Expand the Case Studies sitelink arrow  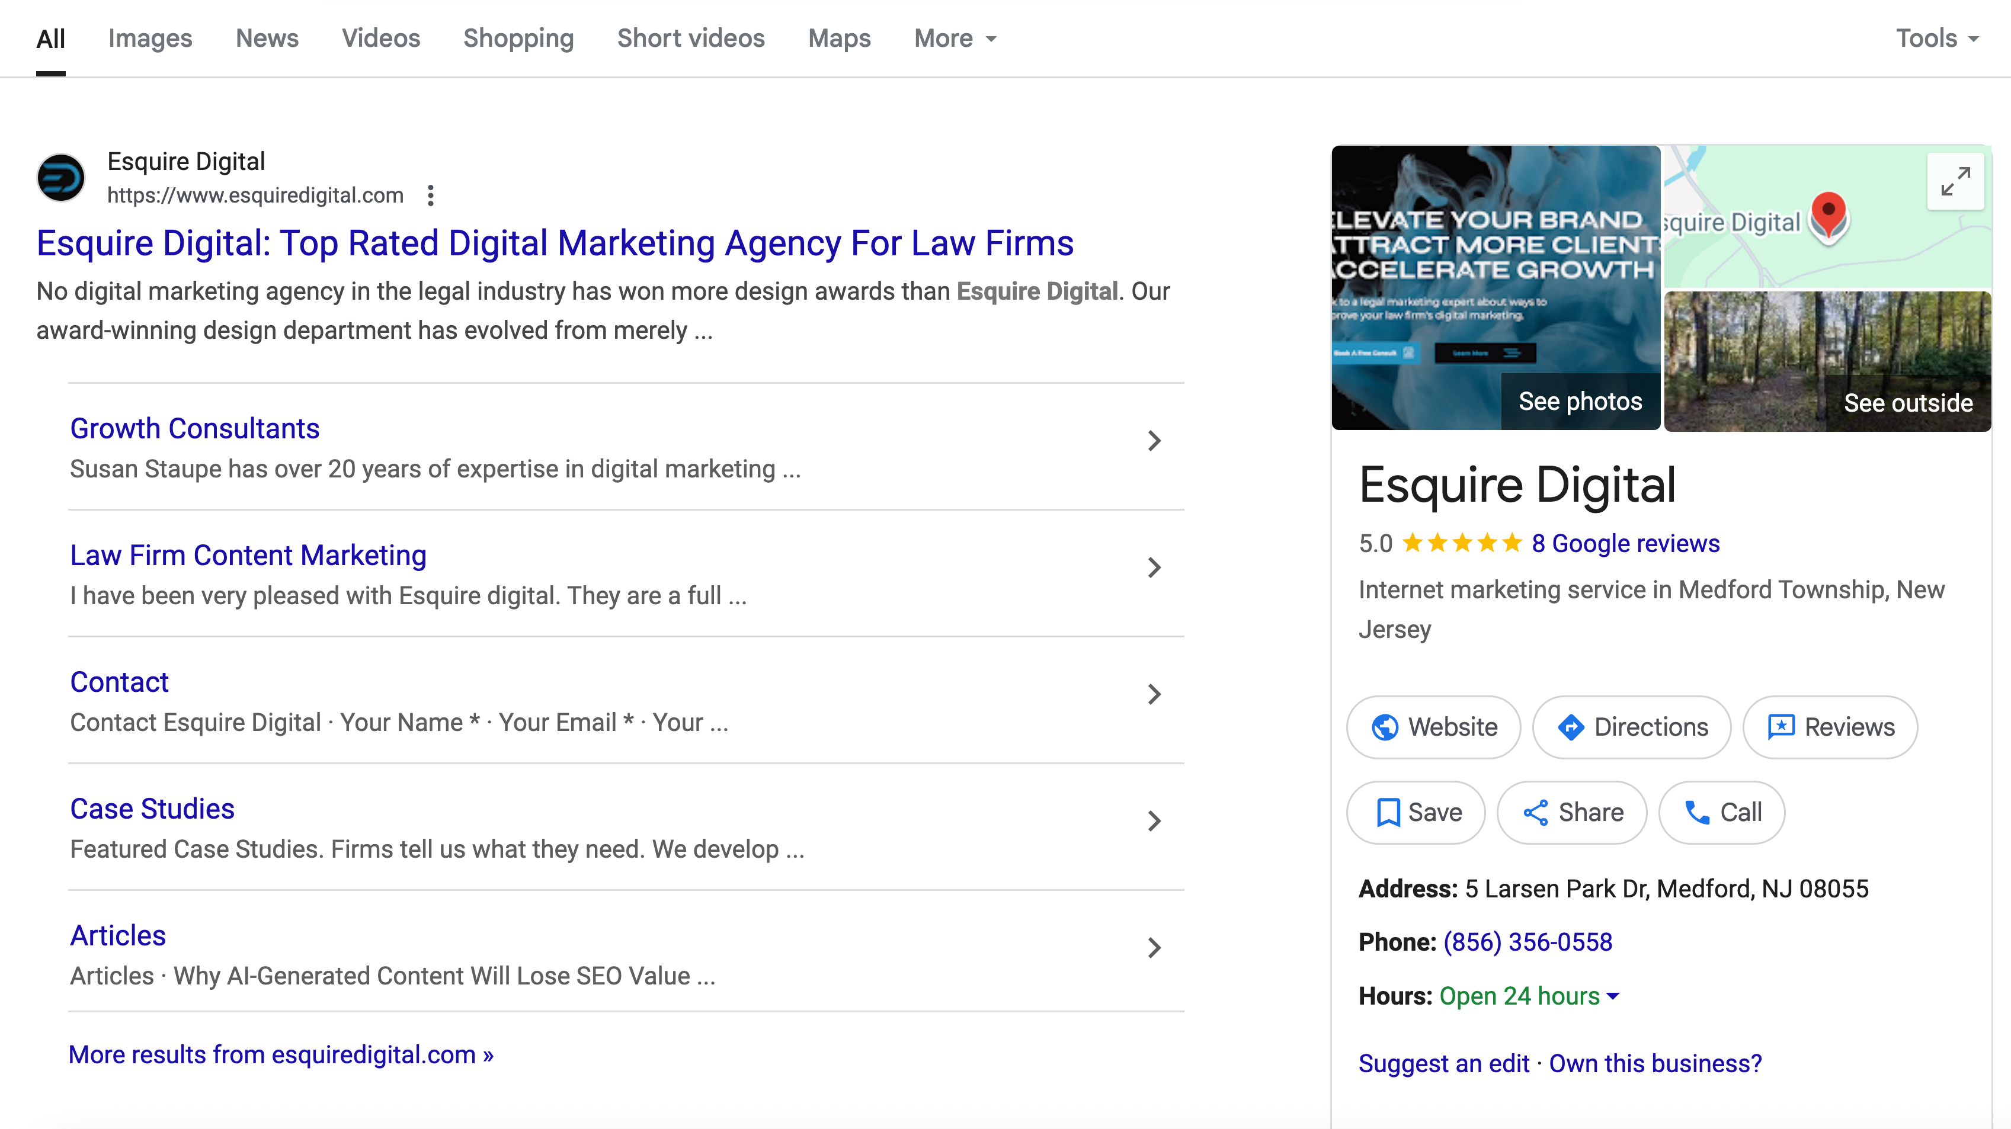[x=1154, y=821]
